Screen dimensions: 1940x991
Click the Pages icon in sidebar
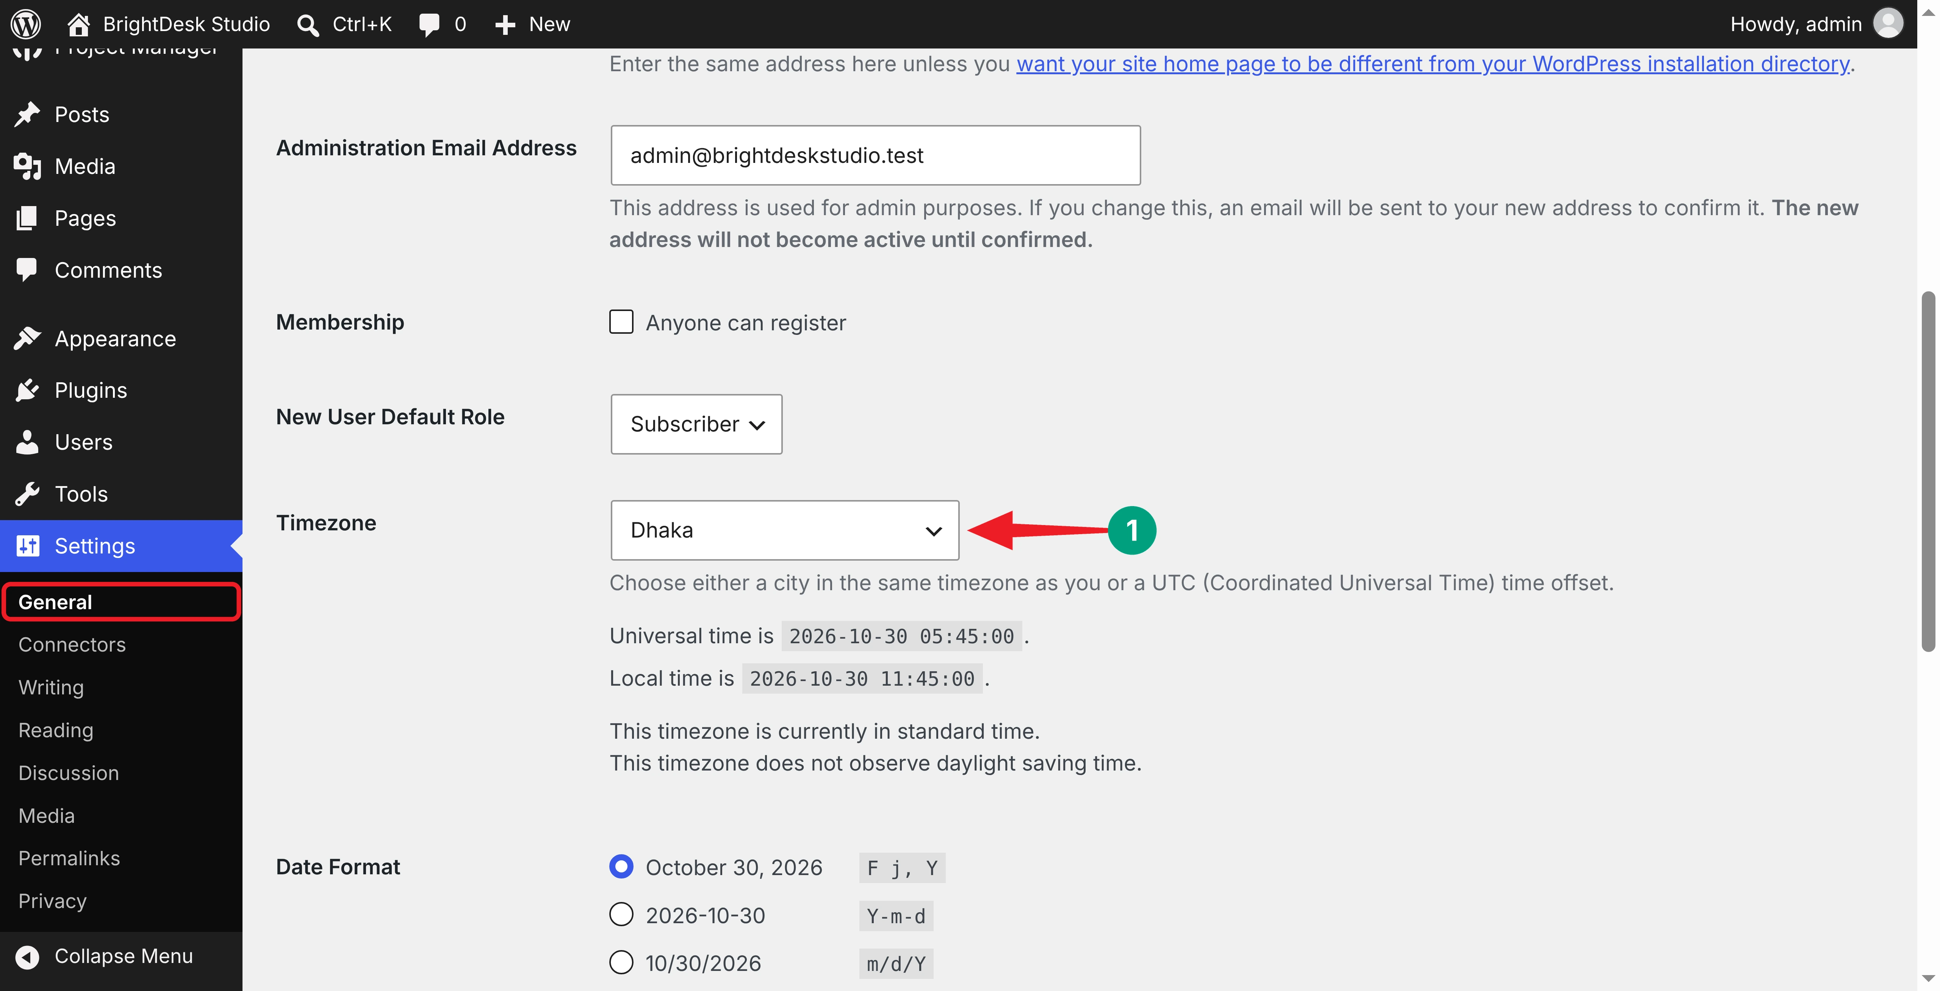point(27,218)
